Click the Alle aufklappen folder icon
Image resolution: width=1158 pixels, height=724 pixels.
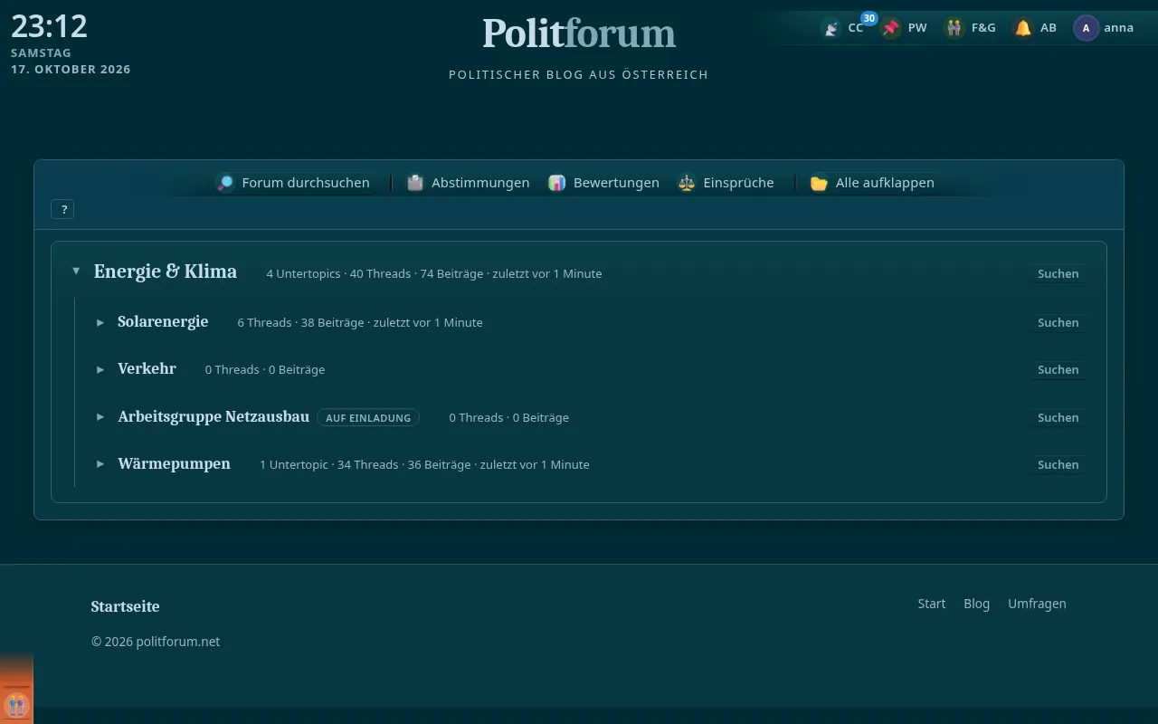[x=819, y=183]
